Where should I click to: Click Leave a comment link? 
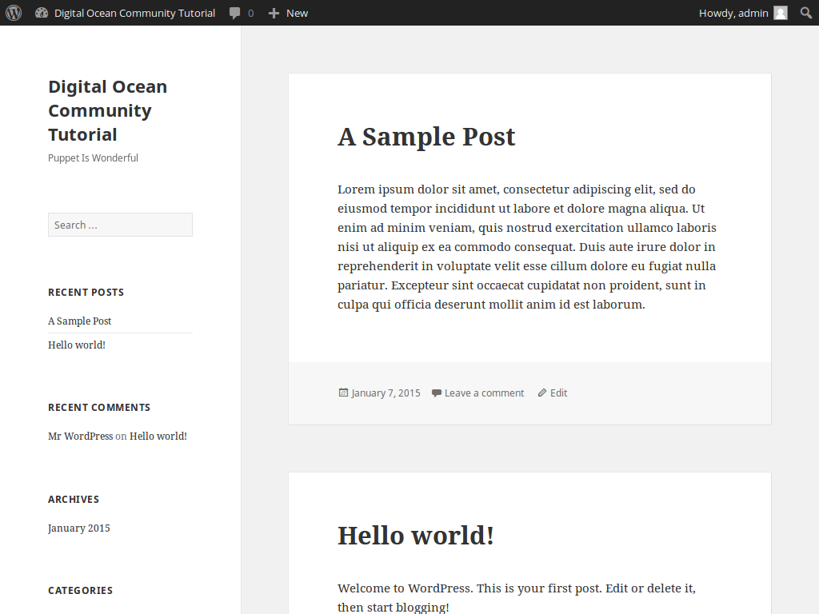(484, 393)
